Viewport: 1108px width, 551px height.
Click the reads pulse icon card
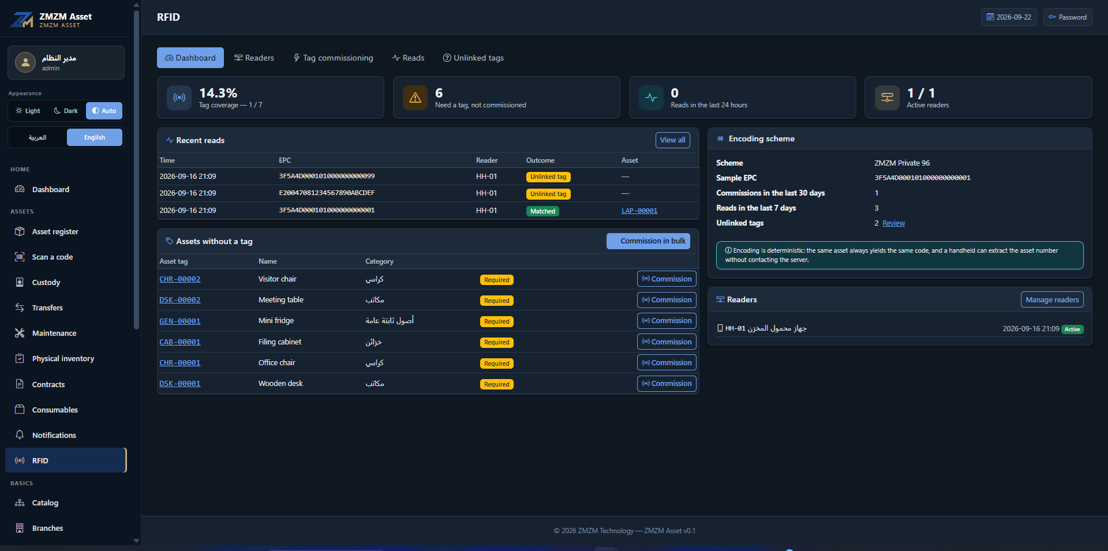[651, 98]
